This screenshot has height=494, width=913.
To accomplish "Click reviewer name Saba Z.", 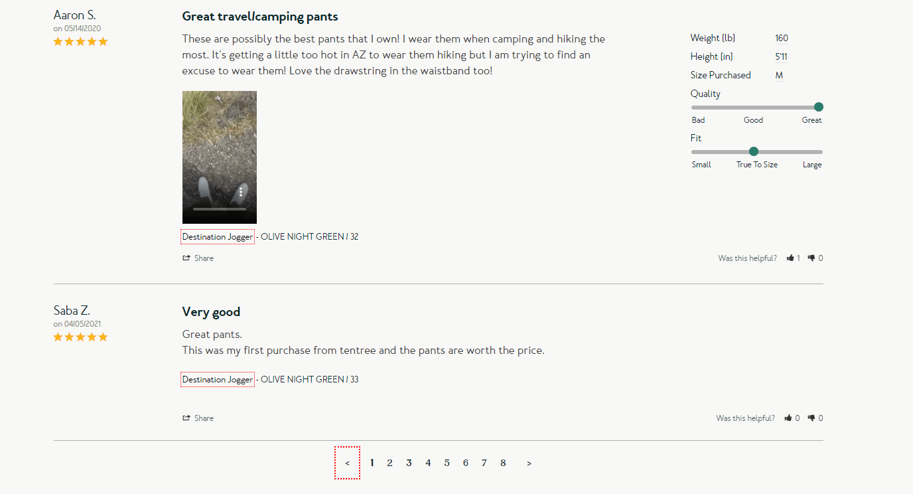I will click(x=72, y=311).
